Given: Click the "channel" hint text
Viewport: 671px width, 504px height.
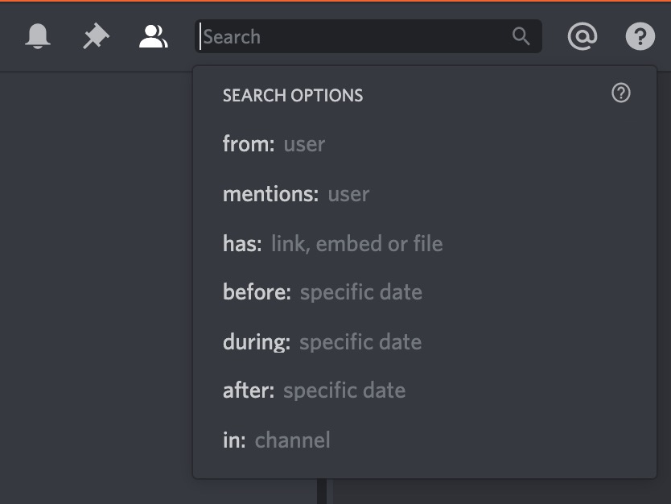Looking at the screenshot, I should [293, 440].
